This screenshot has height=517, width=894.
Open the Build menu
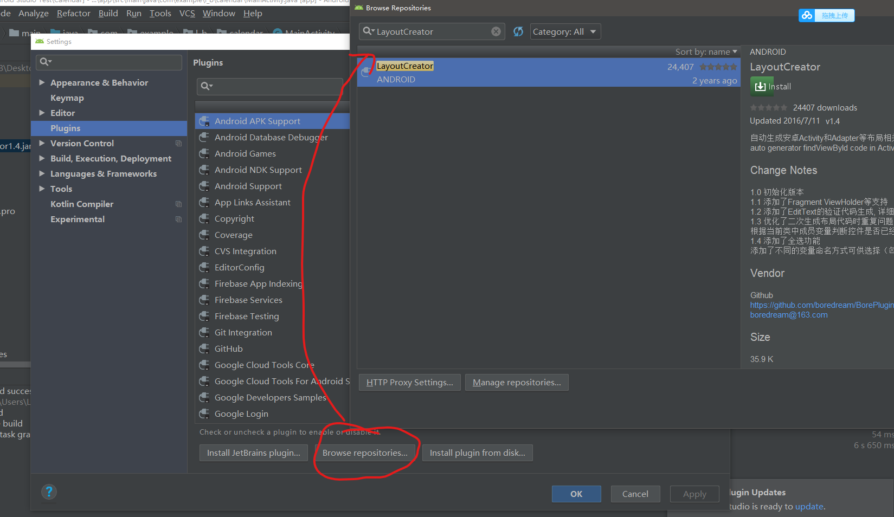108,13
